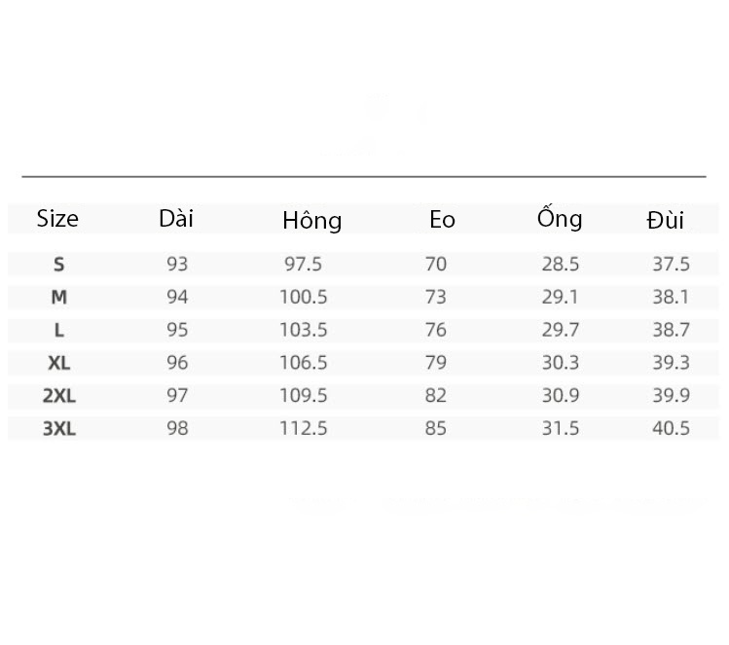Click the S size row label
The image size is (729, 645).
pos(58,265)
